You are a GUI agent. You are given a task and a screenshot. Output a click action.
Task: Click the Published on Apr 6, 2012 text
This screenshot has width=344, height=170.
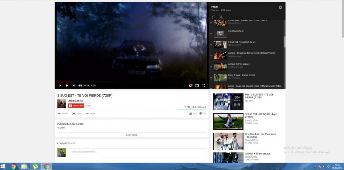click(71, 124)
